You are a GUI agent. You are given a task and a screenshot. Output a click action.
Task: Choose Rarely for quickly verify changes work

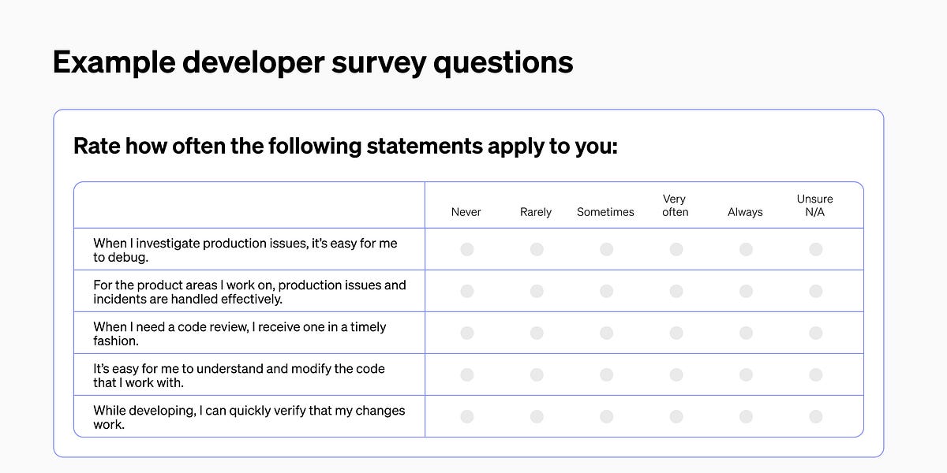[x=537, y=416]
